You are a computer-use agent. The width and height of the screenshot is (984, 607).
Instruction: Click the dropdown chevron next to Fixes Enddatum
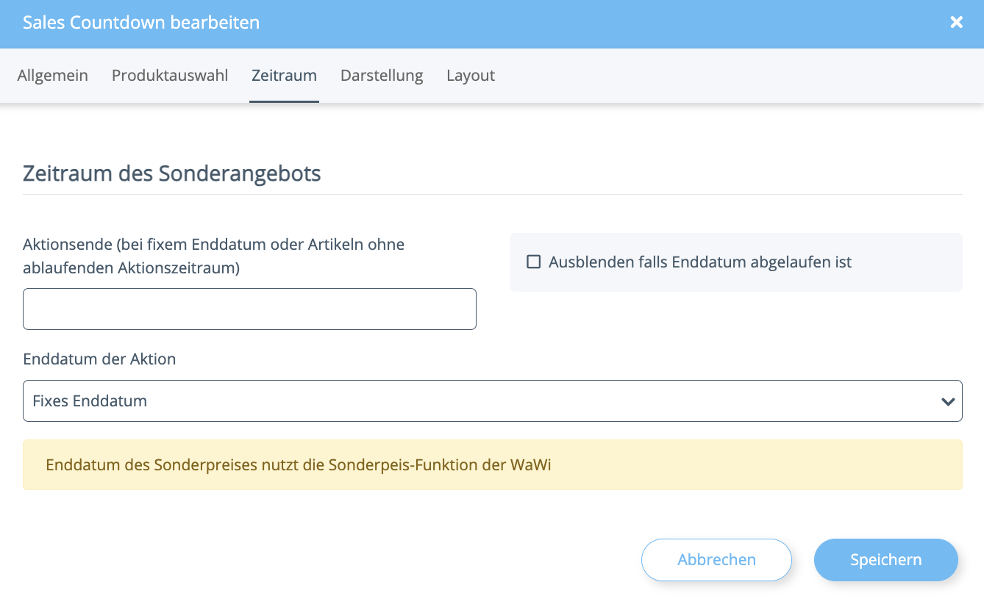point(948,401)
